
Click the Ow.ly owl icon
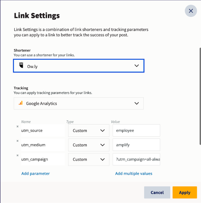click(21, 65)
